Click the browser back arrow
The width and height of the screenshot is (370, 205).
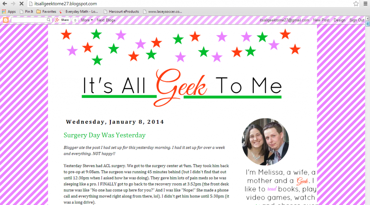pos(4,4)
